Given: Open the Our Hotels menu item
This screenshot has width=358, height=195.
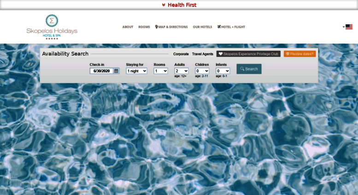Looking at the screenshot, I should pos(202,27).
